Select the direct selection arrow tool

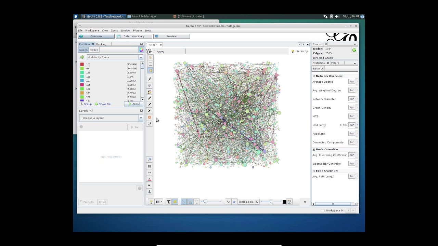[150, 58]
